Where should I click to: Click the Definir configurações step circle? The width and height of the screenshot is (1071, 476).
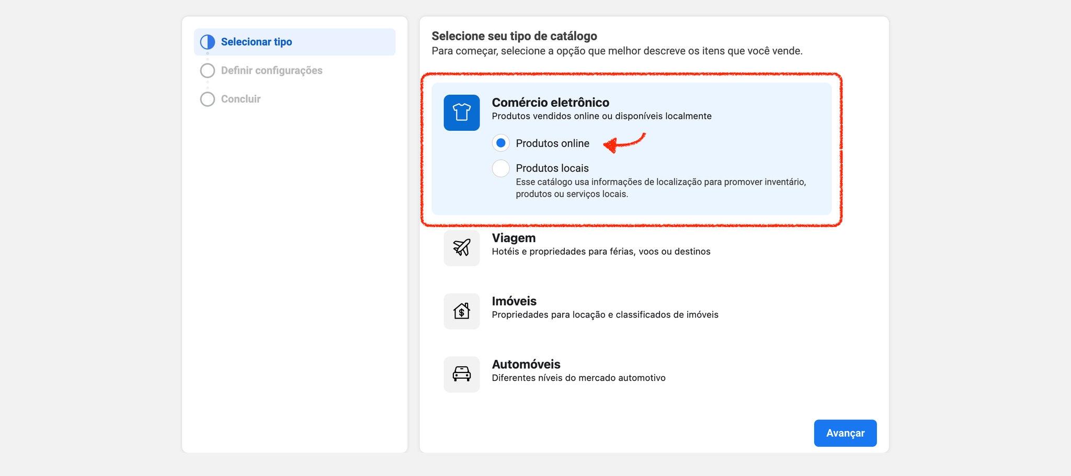tap(208, 71)
